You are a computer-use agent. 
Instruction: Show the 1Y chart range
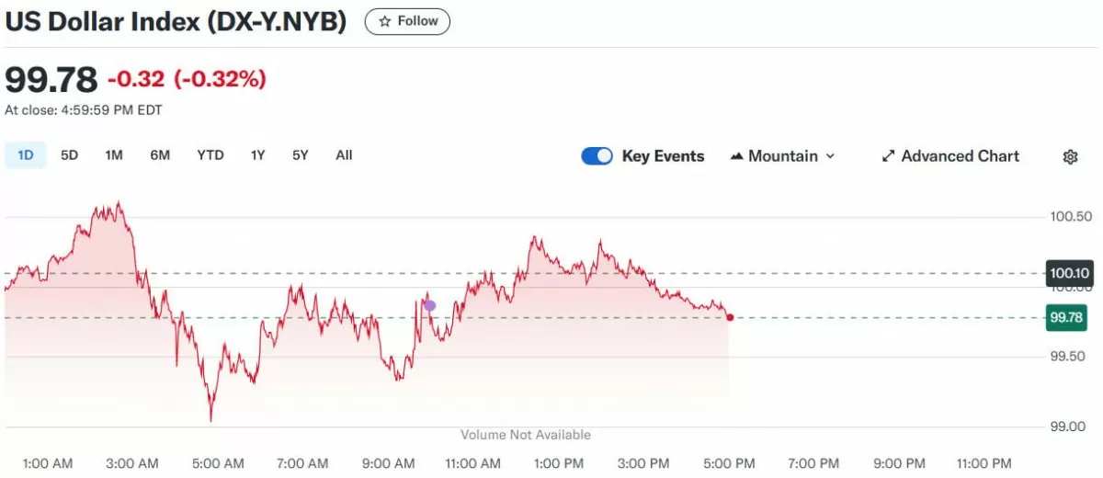258,155
